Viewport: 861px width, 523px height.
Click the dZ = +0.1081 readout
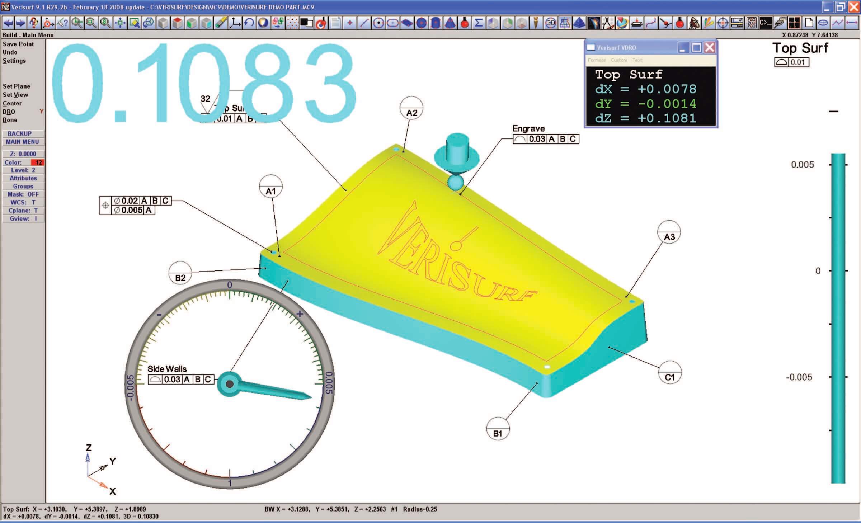coord(646,118)
